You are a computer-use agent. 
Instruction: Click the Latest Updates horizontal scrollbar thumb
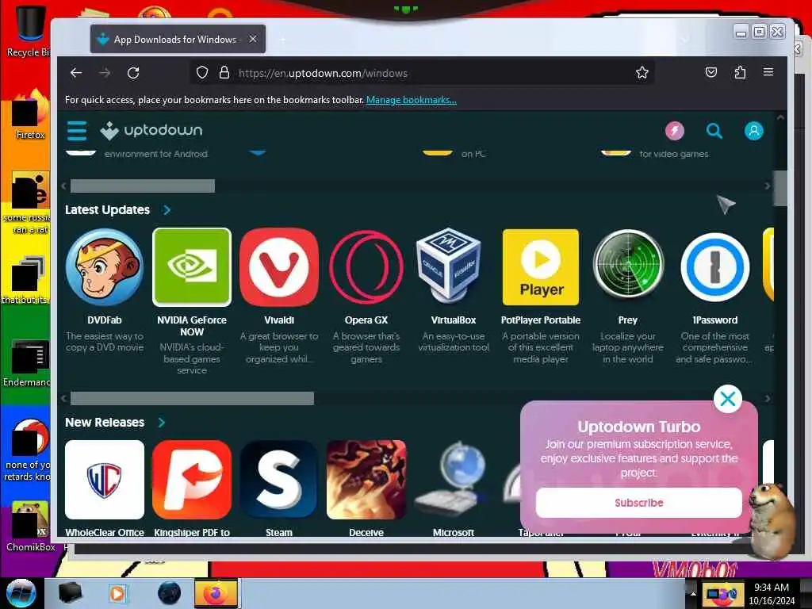point(192,398)
